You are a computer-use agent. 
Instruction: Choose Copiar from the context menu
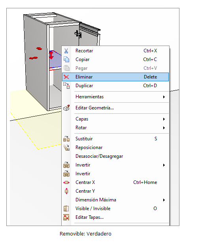(115, 59)
